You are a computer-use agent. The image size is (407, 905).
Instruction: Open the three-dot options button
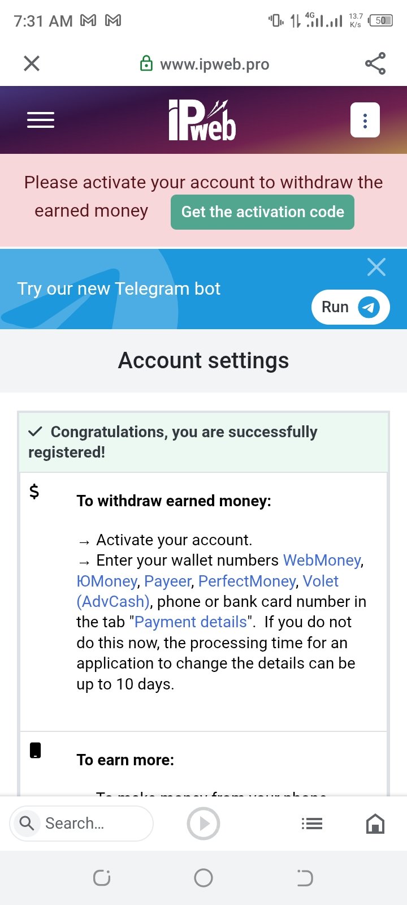(x=365, y=120)
